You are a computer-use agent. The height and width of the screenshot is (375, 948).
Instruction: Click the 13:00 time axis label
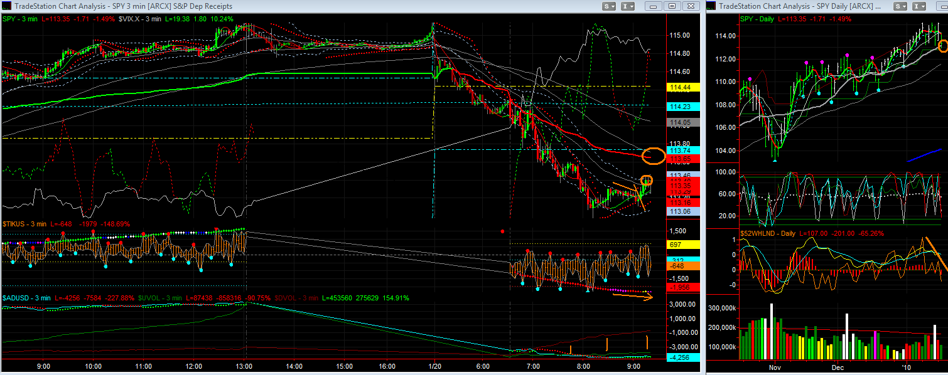[x=244, y=366]
